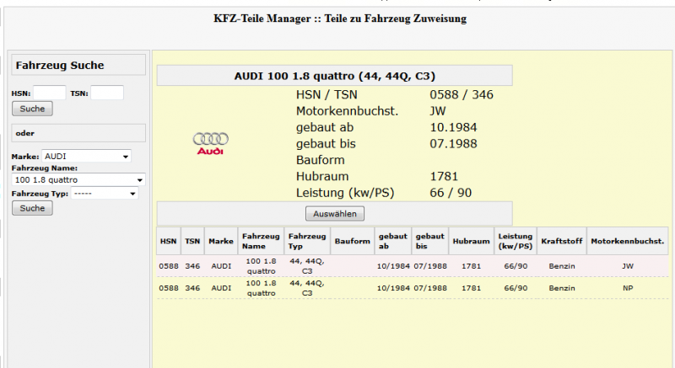Screen dimensions: 675x368
Task: Click 66/90 in the NP row
Action: tap(516, 288)
